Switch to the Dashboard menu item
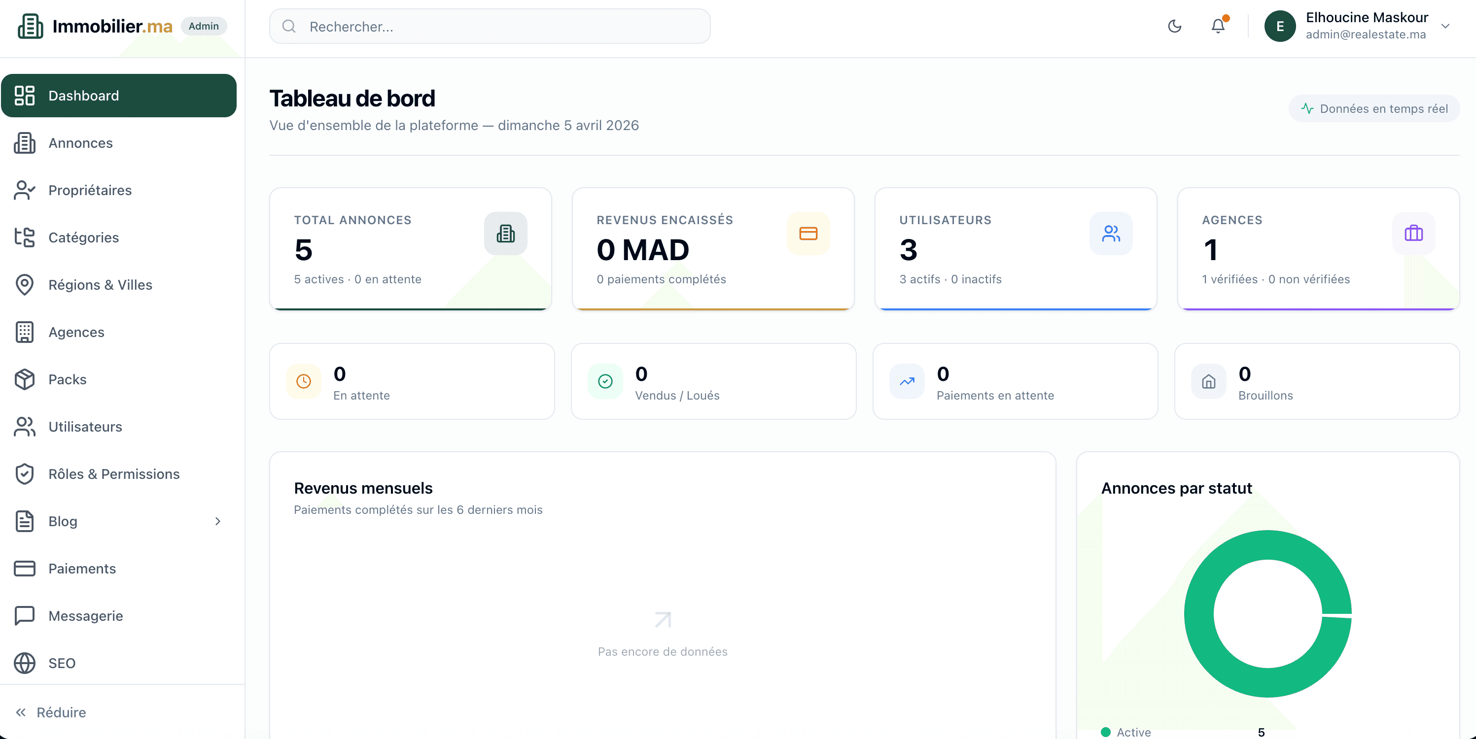 [x=83, y=95]
